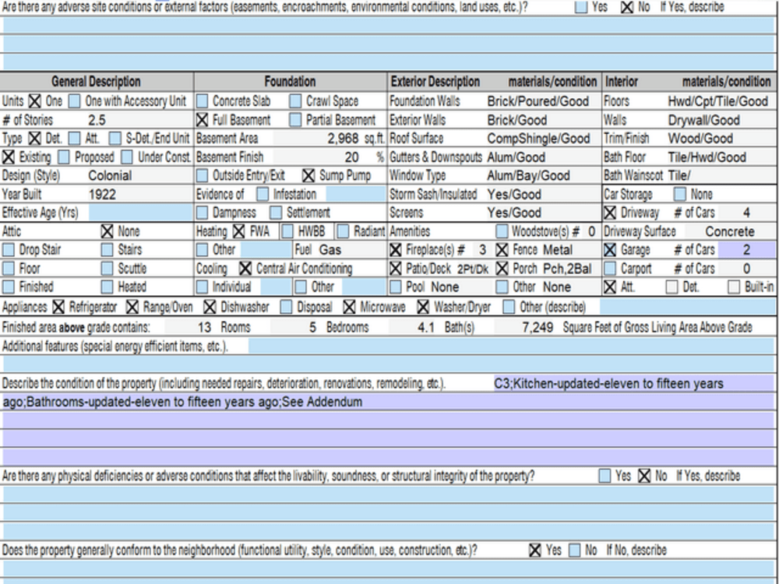This screenshot has width=779, height=584.
Task: Check the garage Built-in box
Action: pyautogui.click(x=734, y=287)
